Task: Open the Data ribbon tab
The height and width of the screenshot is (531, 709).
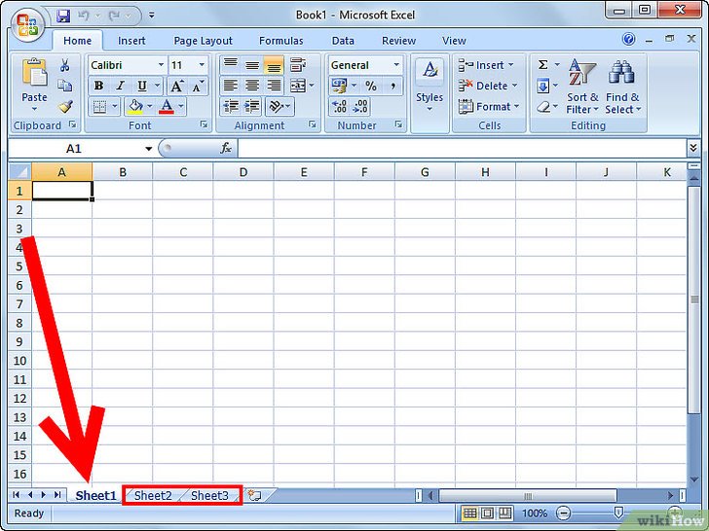Action: 343,41
